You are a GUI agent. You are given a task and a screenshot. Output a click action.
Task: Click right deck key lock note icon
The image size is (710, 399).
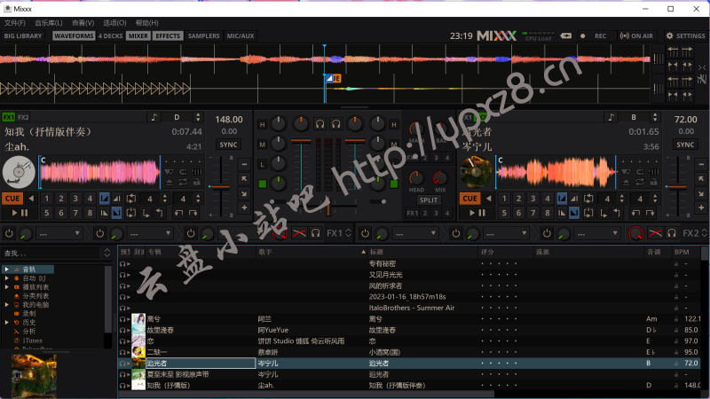coord(611,117)
